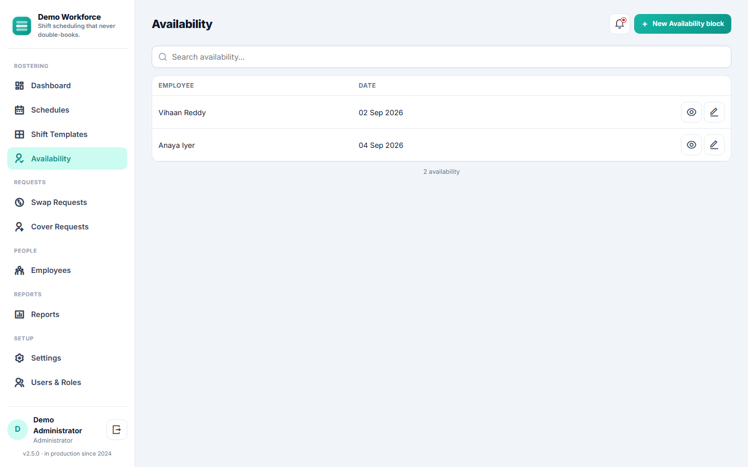Click the Users & Roles icon

pos(20,382)
